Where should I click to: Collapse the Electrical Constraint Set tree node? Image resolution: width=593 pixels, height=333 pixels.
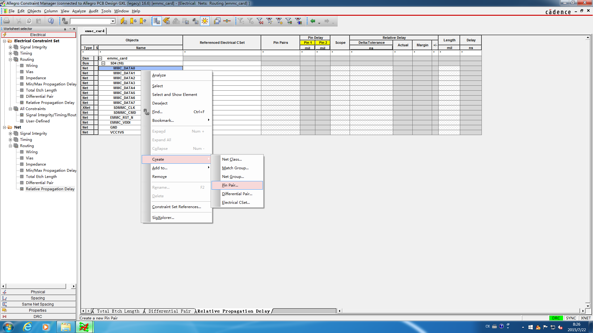5,41
